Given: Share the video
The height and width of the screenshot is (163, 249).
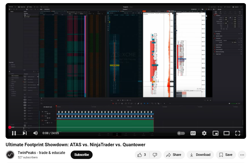Looking at the screenshot, I should click(x=174, y=155).
